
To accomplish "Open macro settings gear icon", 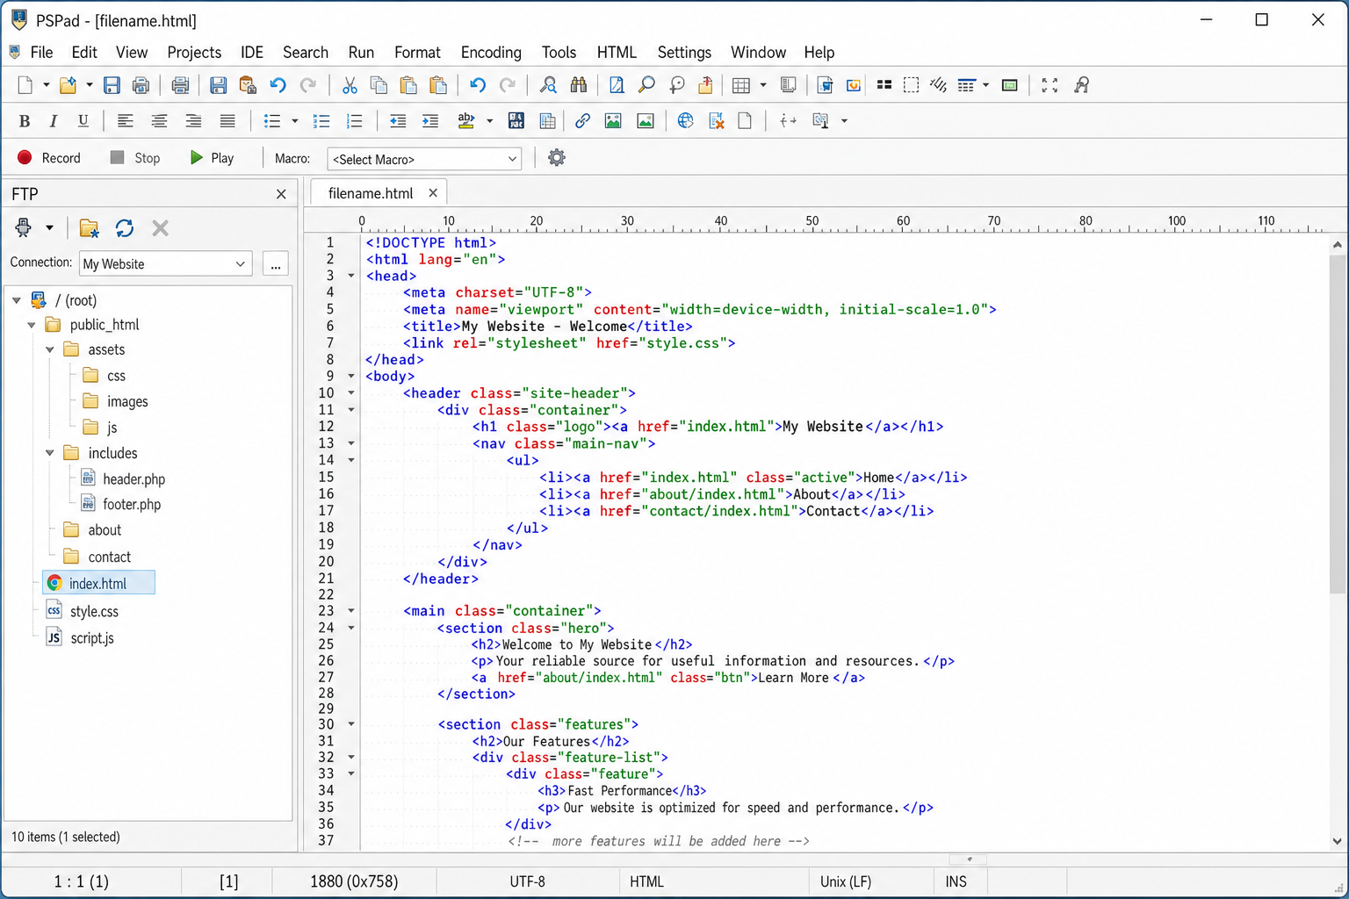I will point(557,158).
